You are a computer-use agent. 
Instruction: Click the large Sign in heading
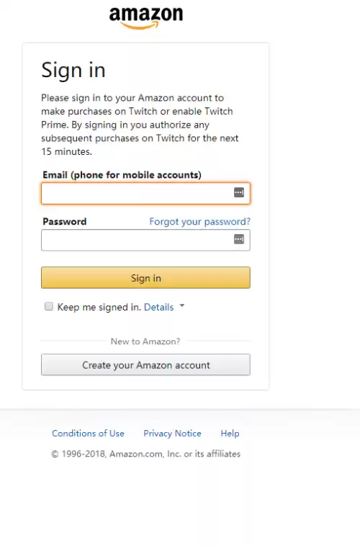[73, 71]
